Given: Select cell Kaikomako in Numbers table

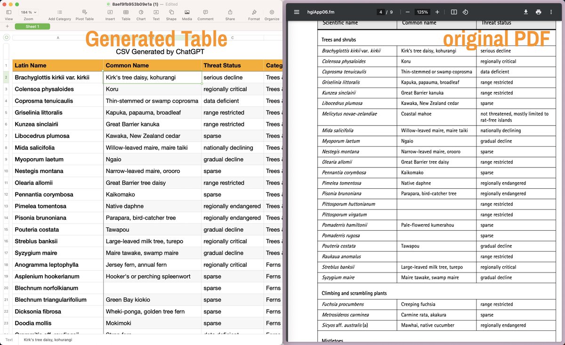Looking at the screenshot, I should [x=153, y=194].
